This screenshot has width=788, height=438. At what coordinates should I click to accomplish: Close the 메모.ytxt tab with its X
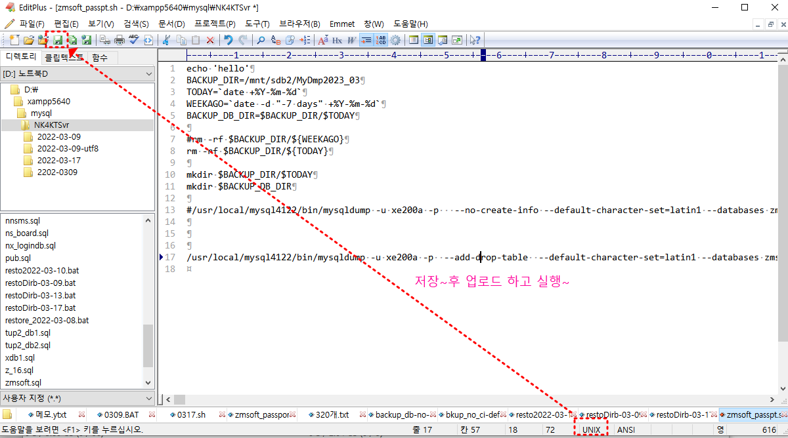[x=82, y=414]
